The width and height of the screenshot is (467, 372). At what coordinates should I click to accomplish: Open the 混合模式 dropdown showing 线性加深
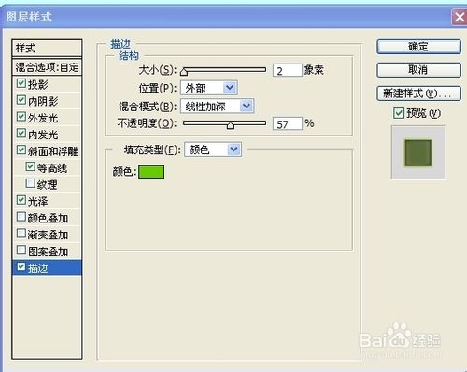coord(218,107)
